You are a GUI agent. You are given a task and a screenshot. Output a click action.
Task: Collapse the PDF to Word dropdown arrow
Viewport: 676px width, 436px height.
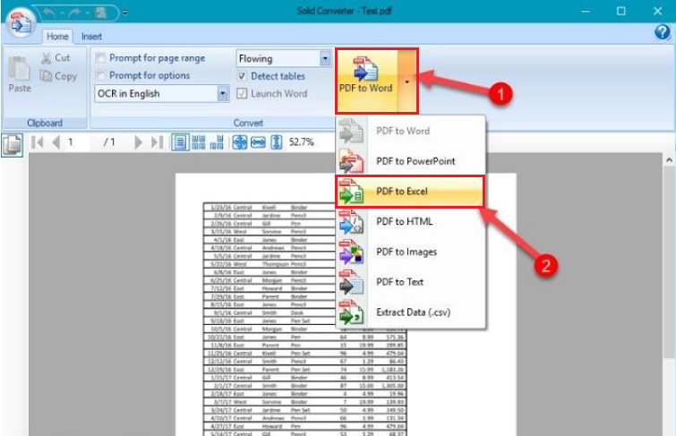407,81
